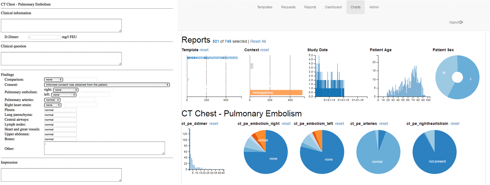This screenshot has height=185, width=490.
Task: Select the none slice in embolism_right pie
Action: click(x=273, y=159)
